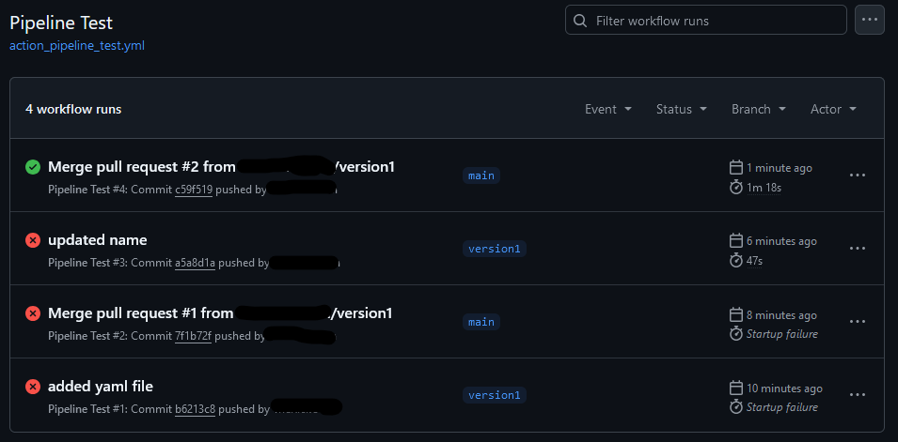Open the three-dot menu for the Merge pull request #2 run
The width and height of the screenshot is (898, 442).
858,175
